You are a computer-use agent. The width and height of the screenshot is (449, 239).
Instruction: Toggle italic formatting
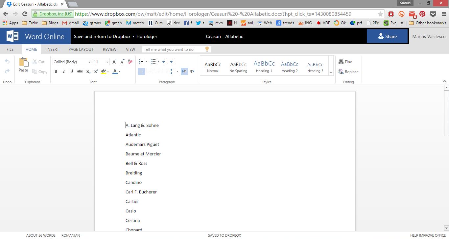click(x=64, y=71)
